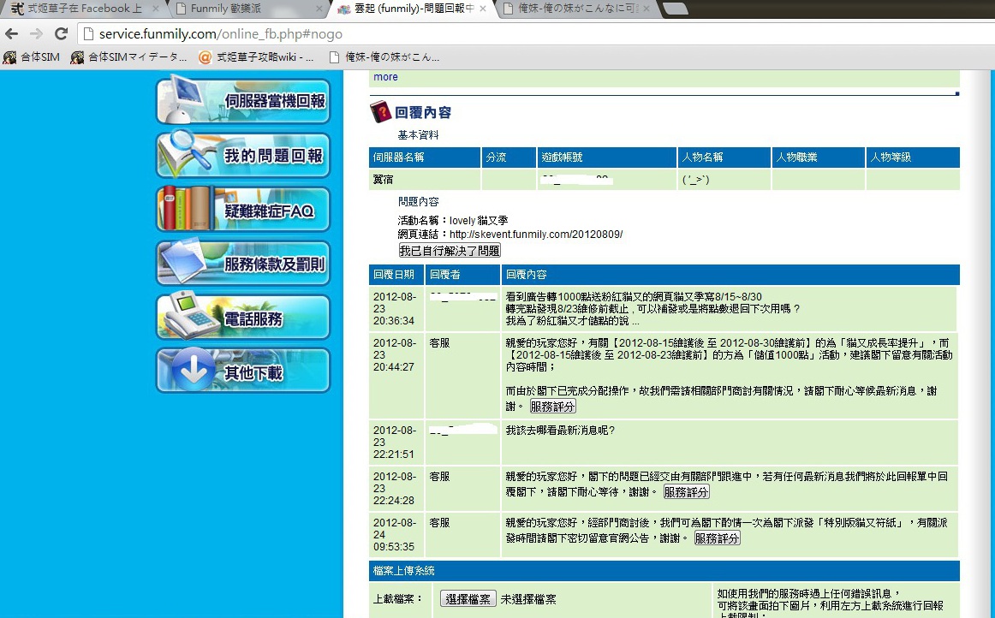Click the red book icon beside 回覆內容
The height and width of the screenshot is (618, 995).
(380, 112)
